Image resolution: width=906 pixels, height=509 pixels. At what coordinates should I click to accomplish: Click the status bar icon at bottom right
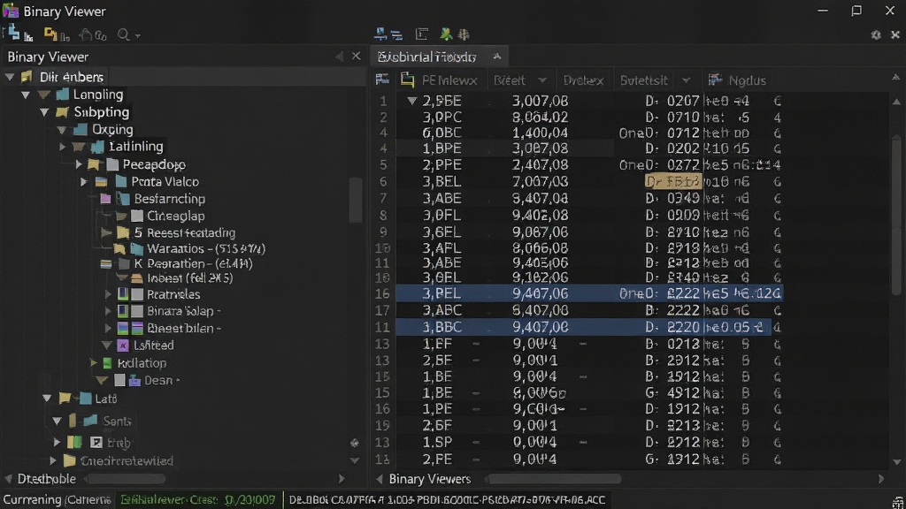tap(897, 502)
